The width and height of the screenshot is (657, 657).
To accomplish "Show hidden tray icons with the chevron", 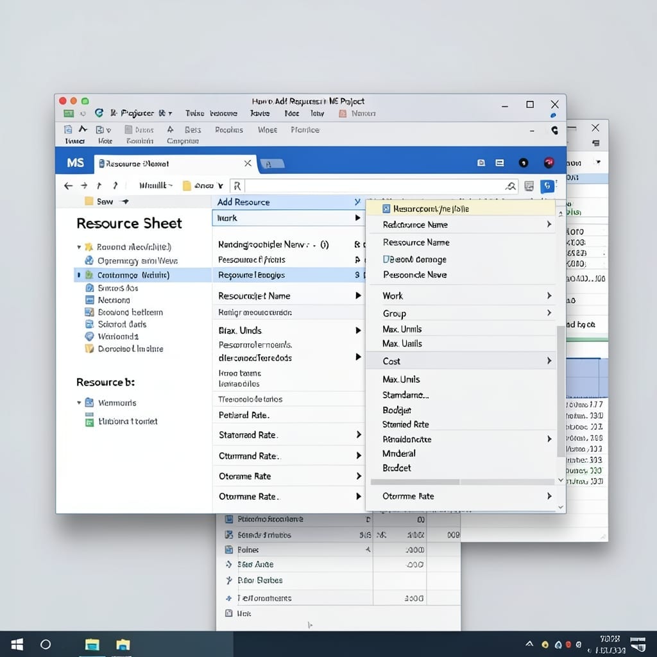I will (x=529, y=644).
